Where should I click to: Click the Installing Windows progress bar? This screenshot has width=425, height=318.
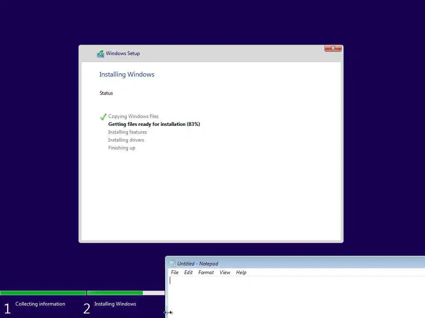pos(126,293)
